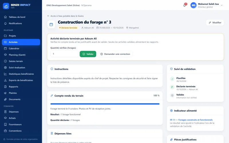This screenshot has height=143, width=229.
Task: Click the Adoum Ali assignee label
Action: pos(88,28)
